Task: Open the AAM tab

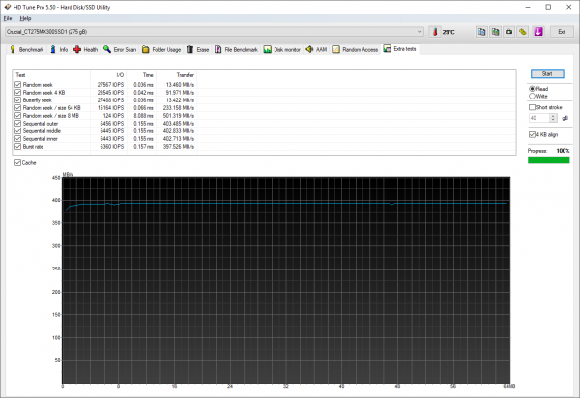Action: coord(316,50)
